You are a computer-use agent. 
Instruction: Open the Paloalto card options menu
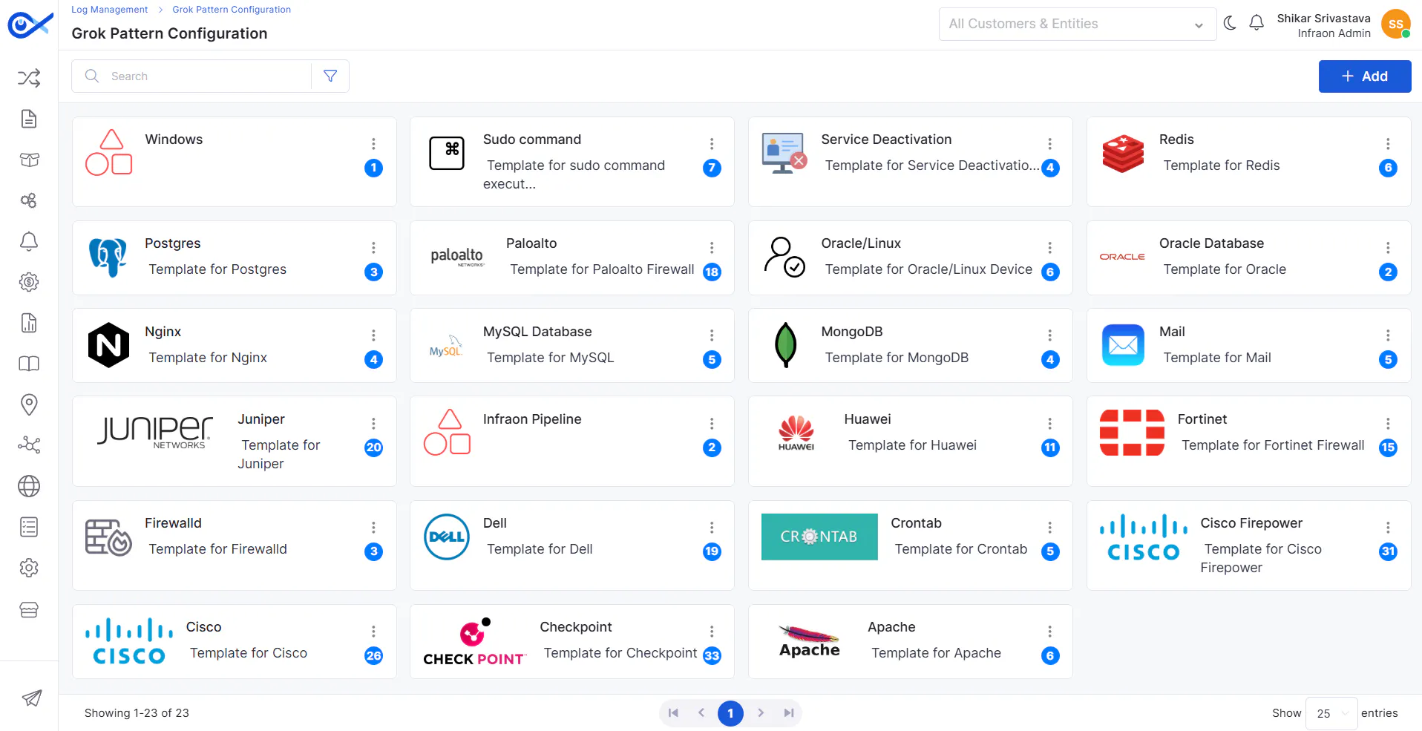pyautogui.click(x=712, y=247)
